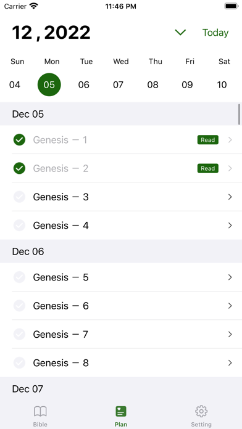Tap the battery icon in status bar

click(232, 6)
